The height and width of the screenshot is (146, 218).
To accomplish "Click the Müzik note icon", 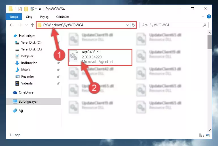I will (x=17, y=70).
